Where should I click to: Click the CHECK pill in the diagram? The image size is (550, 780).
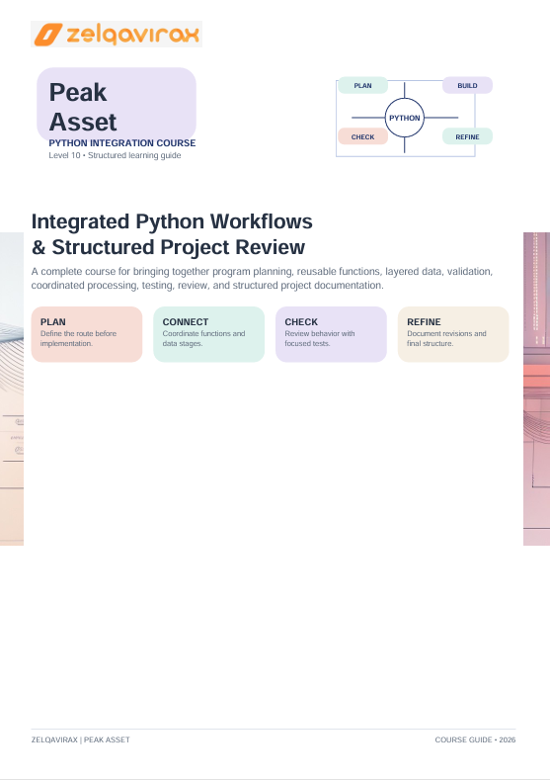pyautogui.click(x=362, y=136)
